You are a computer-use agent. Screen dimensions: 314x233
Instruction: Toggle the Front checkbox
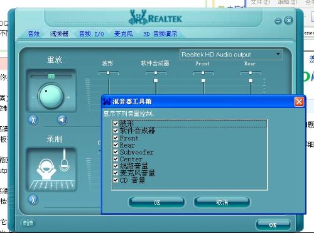(x=116, y=138)
